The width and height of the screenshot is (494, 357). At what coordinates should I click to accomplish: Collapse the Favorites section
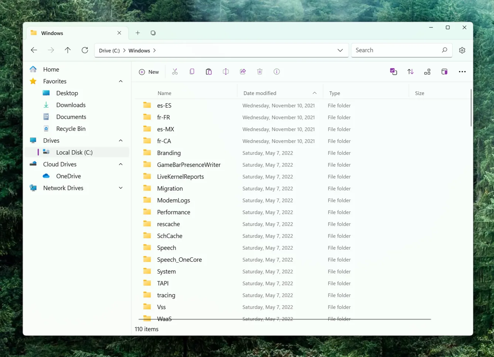[x=120, y=81]
